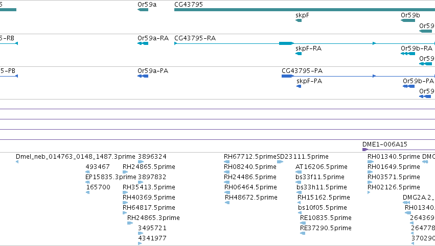Select the skpF-RA transcript arrow
This screenshot has width=435, height=246.
[299, 54]
